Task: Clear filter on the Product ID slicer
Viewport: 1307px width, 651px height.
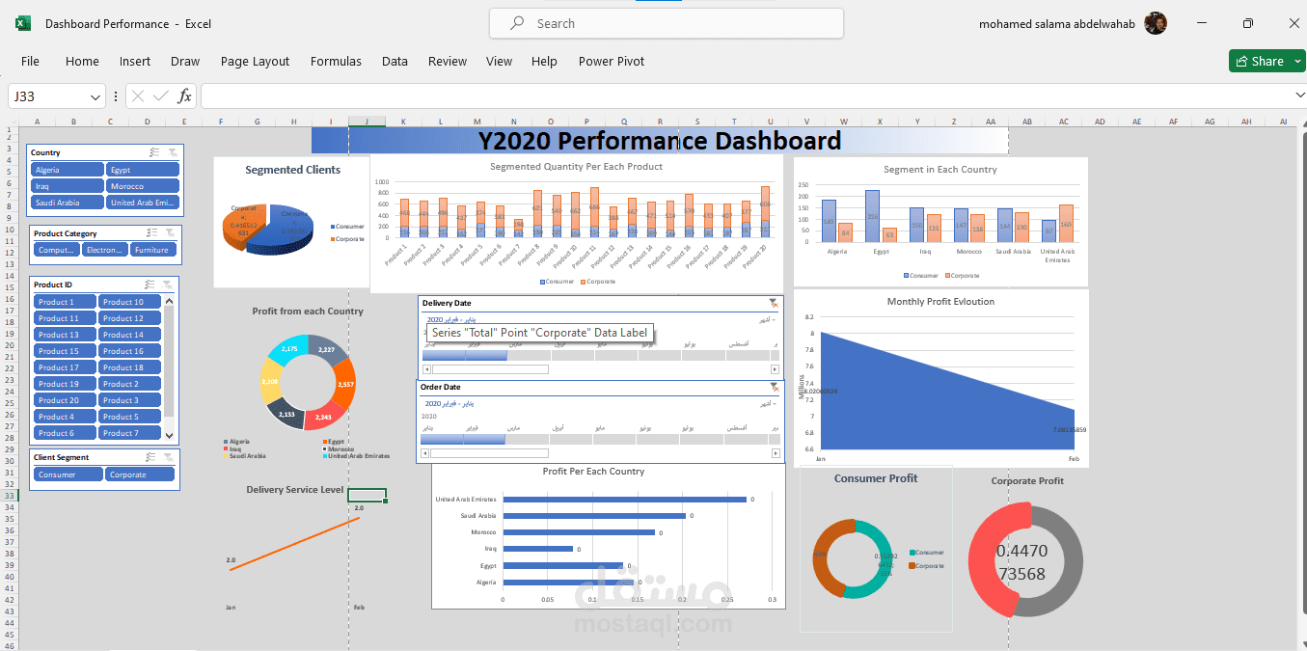Action: coord(167,285)
